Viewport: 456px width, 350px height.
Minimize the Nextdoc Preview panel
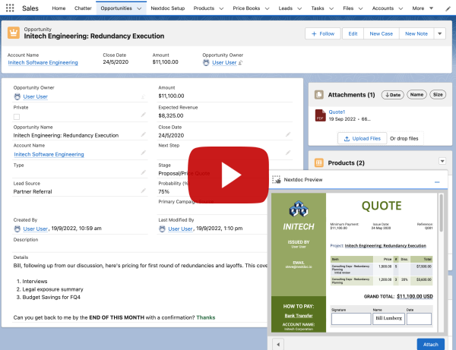[x=437, y=182]
